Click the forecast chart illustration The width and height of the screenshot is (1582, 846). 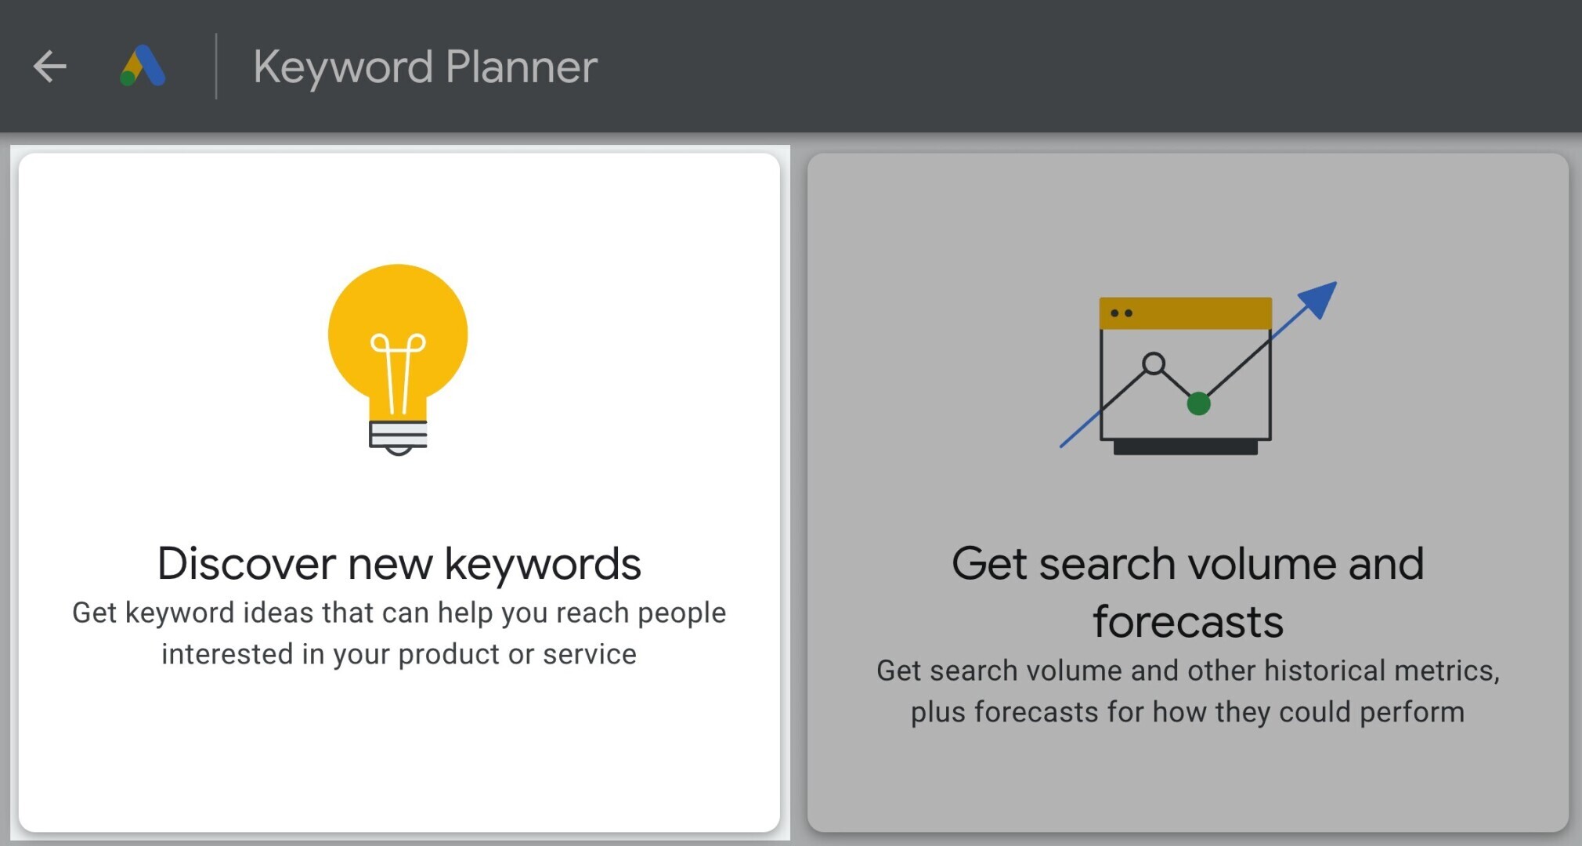coord(1198,367)
